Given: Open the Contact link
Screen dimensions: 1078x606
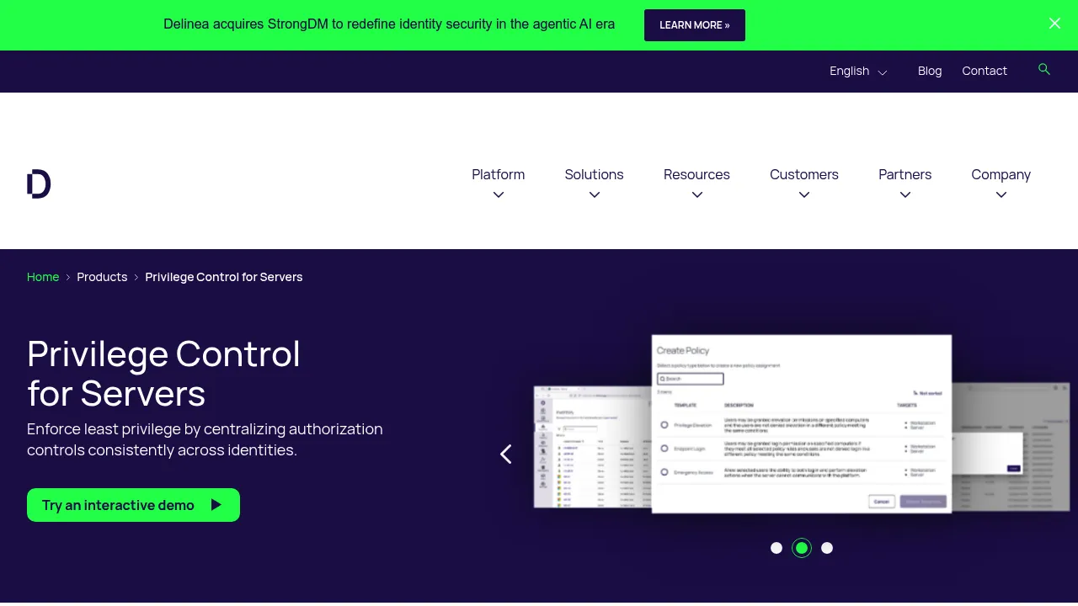Looking at the screenshot, I should (985, 71).
